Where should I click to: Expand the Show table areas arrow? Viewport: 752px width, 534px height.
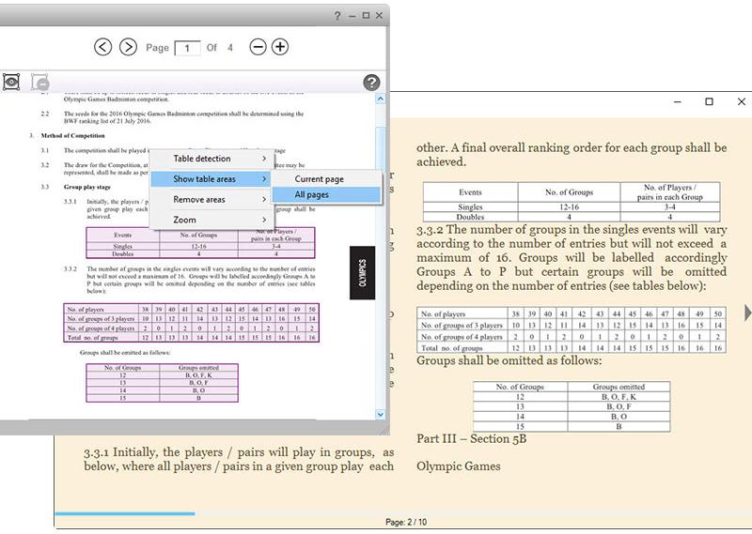(264, 179)
